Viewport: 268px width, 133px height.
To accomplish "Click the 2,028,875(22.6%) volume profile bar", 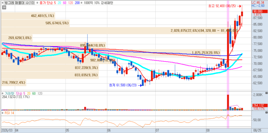I will click(119, 31).
